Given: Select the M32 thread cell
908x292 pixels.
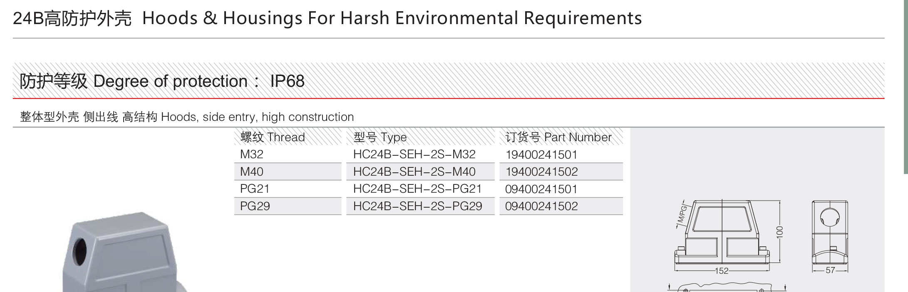Looking at the screenshot, I should (288, 155).
